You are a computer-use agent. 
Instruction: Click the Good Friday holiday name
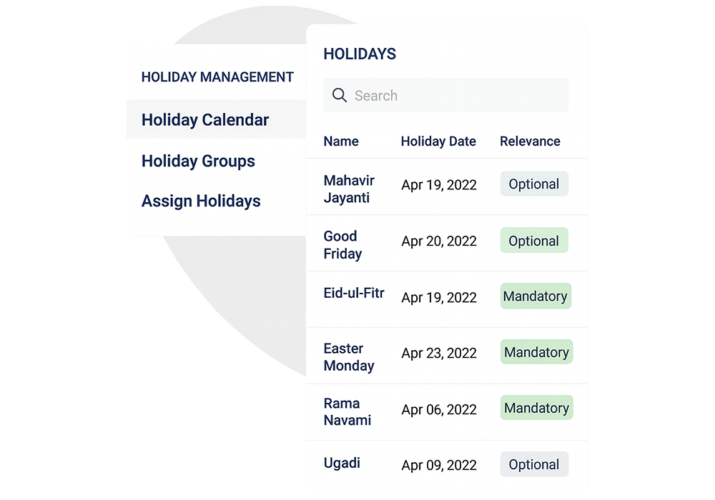(x=343, y=244)
